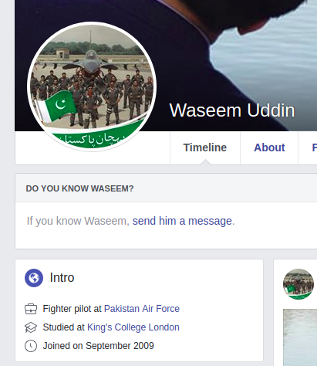Viewport: 317px width, 366px height.
Task: Open the About tab
Action: [269, 147]
